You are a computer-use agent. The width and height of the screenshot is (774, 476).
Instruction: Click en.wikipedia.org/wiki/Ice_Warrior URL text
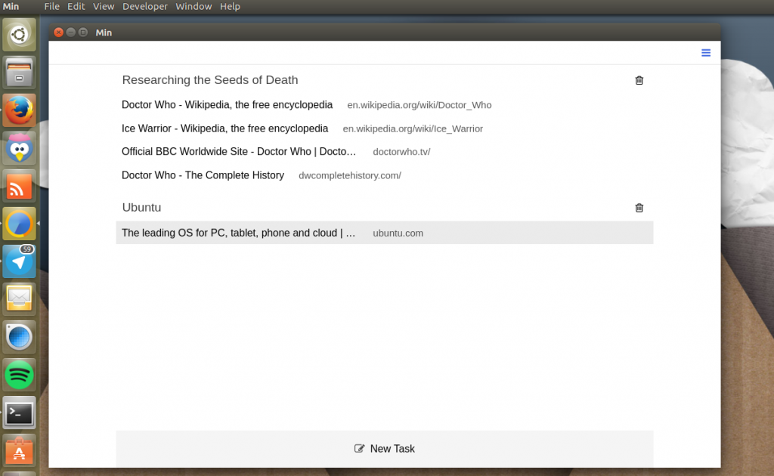pyautogui.click(x=413, y=128)
